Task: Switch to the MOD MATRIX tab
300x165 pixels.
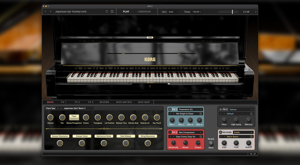Action: (x=124, y=102)
